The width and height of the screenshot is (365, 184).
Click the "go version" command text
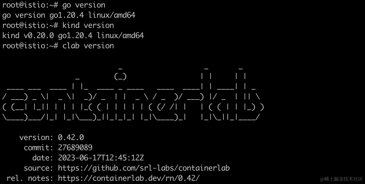[84, 5]
